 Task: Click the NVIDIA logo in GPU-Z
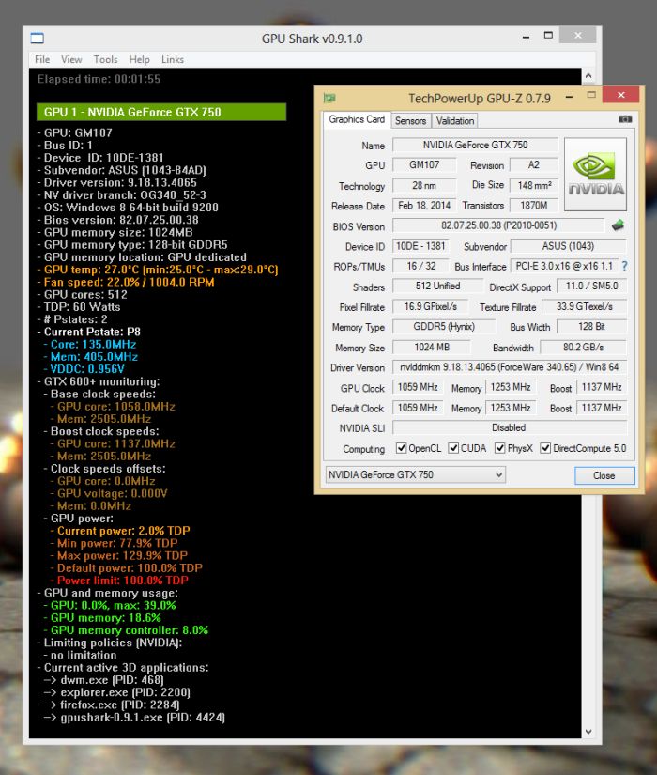coord(595,175)
